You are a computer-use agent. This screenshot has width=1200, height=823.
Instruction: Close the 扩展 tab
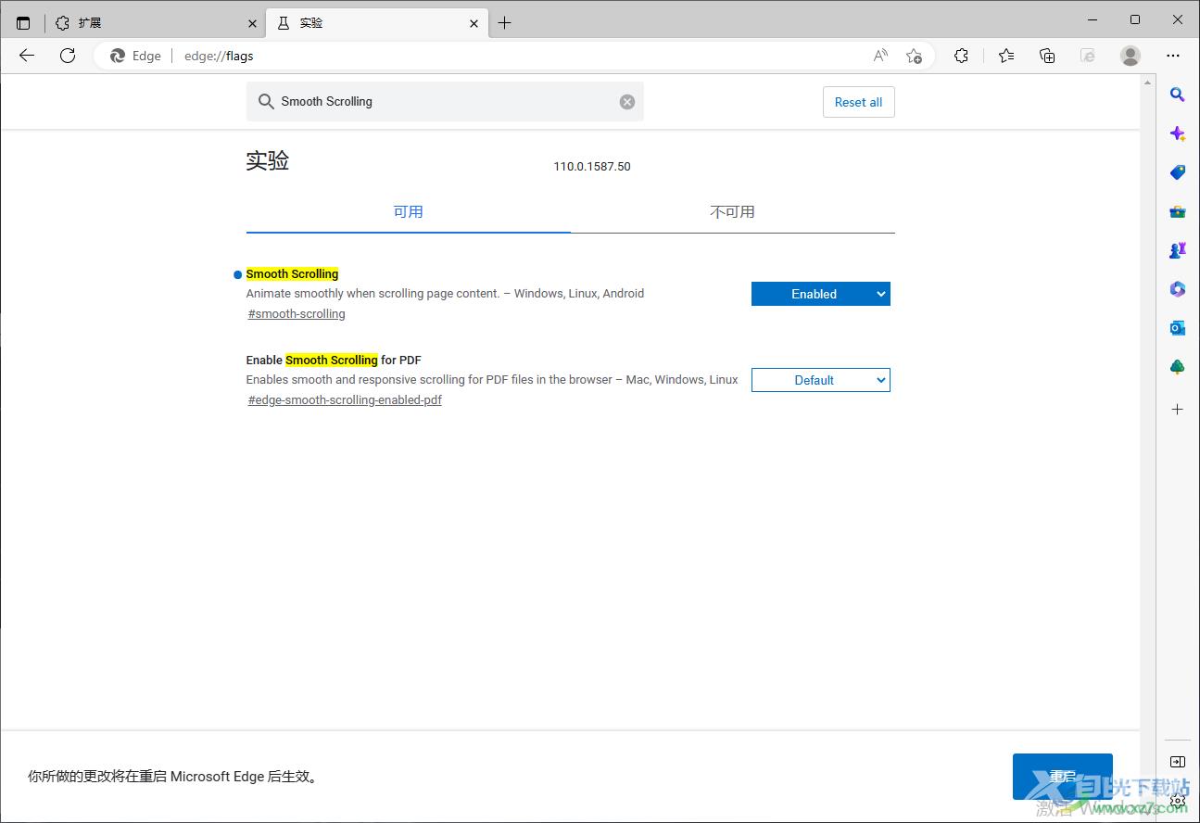click(254, 23)
